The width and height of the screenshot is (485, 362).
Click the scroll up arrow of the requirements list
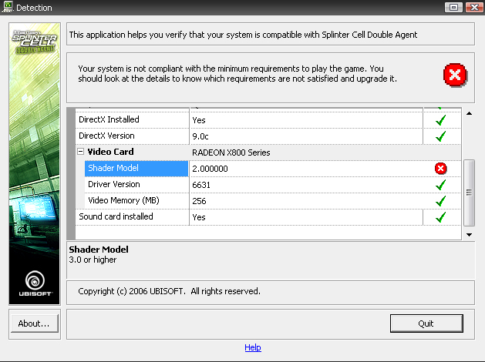pyautogui.click(x=470, y=113)
